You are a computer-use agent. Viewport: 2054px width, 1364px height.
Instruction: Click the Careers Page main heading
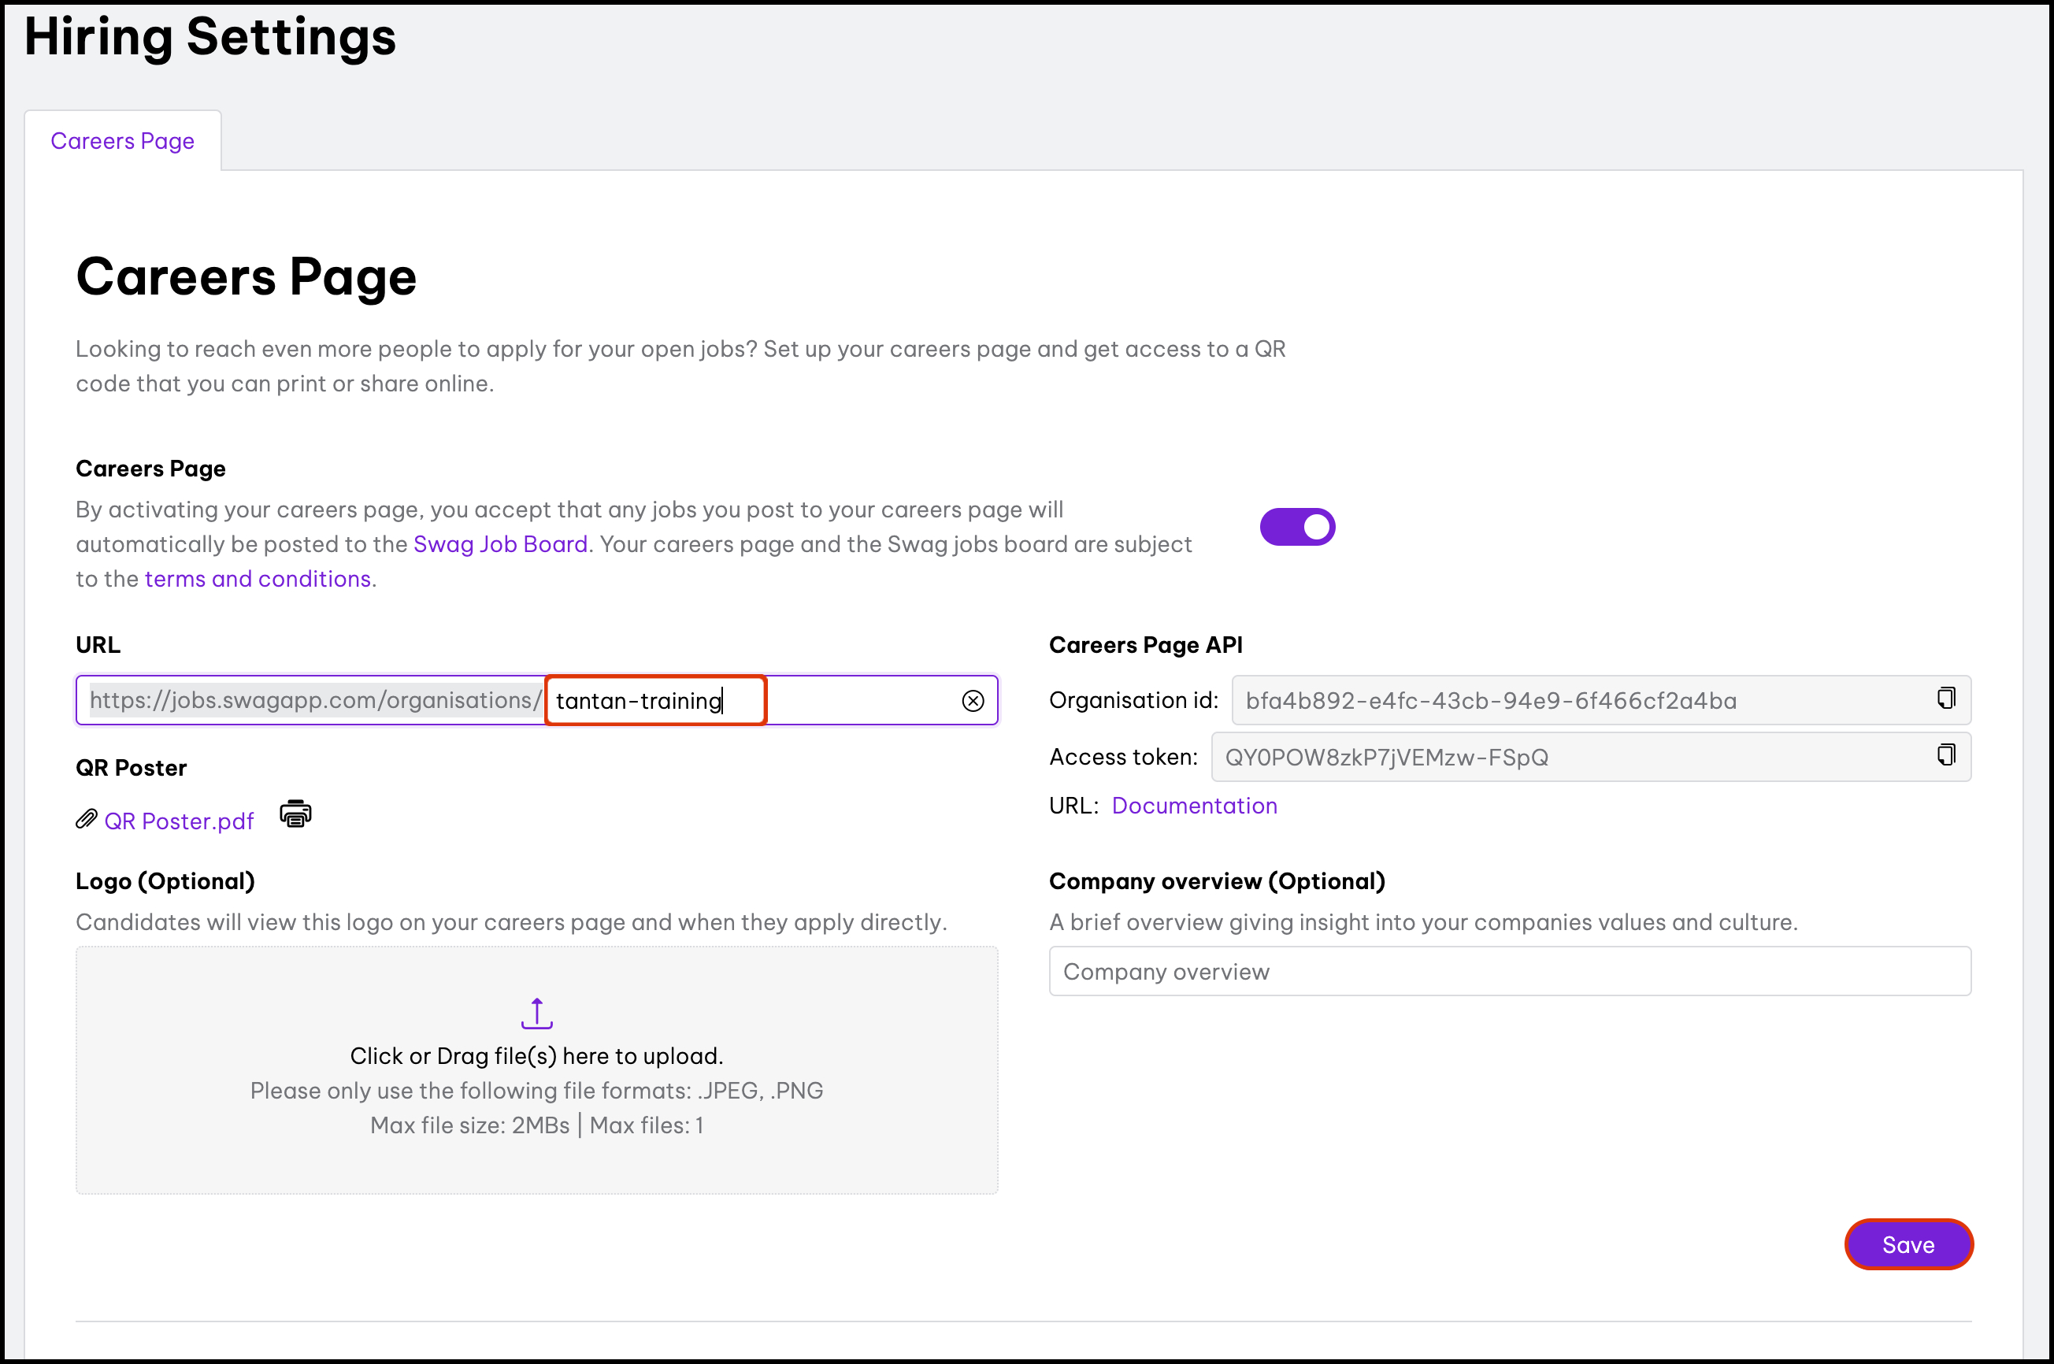point(247,276)
